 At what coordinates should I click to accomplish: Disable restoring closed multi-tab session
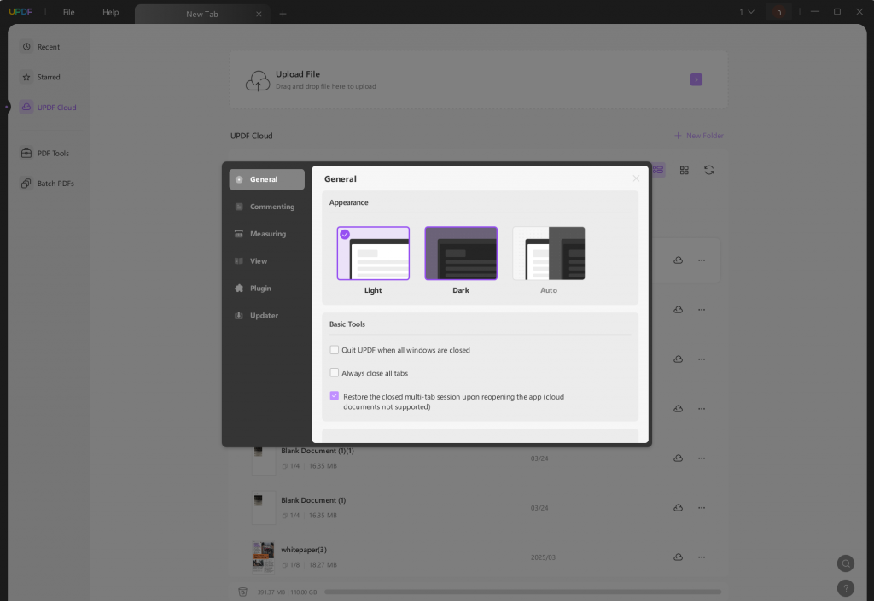[334, 394]
